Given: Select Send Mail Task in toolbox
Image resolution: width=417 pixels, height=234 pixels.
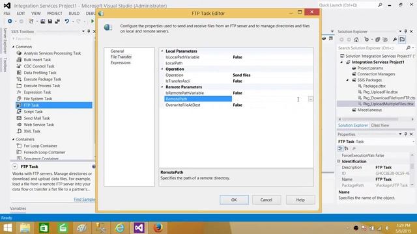Looking at the screenshot, I should click(x=36, y=118).
